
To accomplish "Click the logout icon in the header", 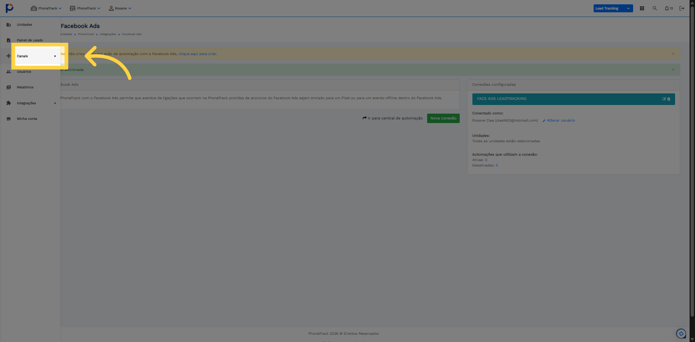I will click(682, 8).
